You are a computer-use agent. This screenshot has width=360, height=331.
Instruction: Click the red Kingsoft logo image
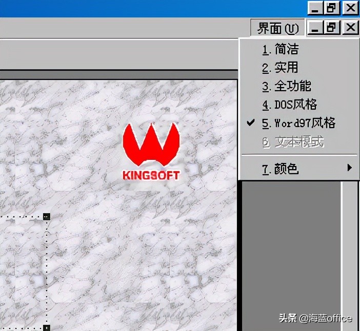[151, 151]
